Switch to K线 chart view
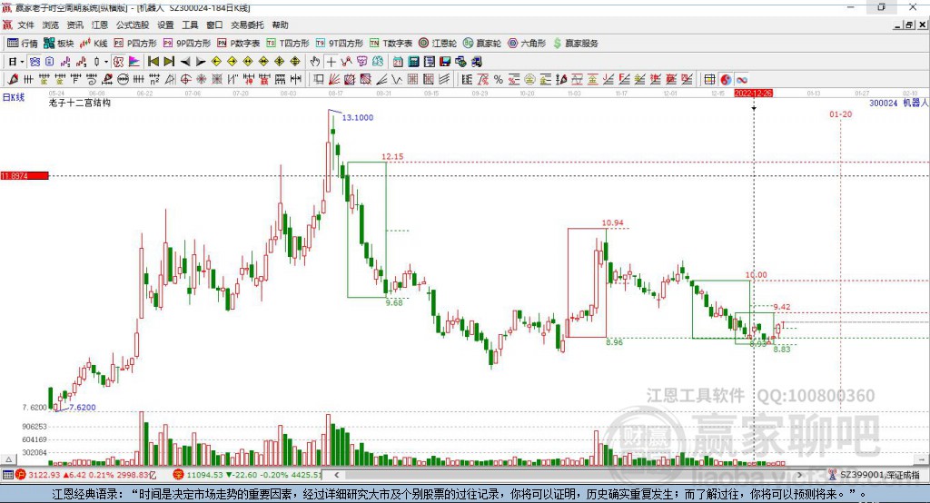 [x=94, y=44]
